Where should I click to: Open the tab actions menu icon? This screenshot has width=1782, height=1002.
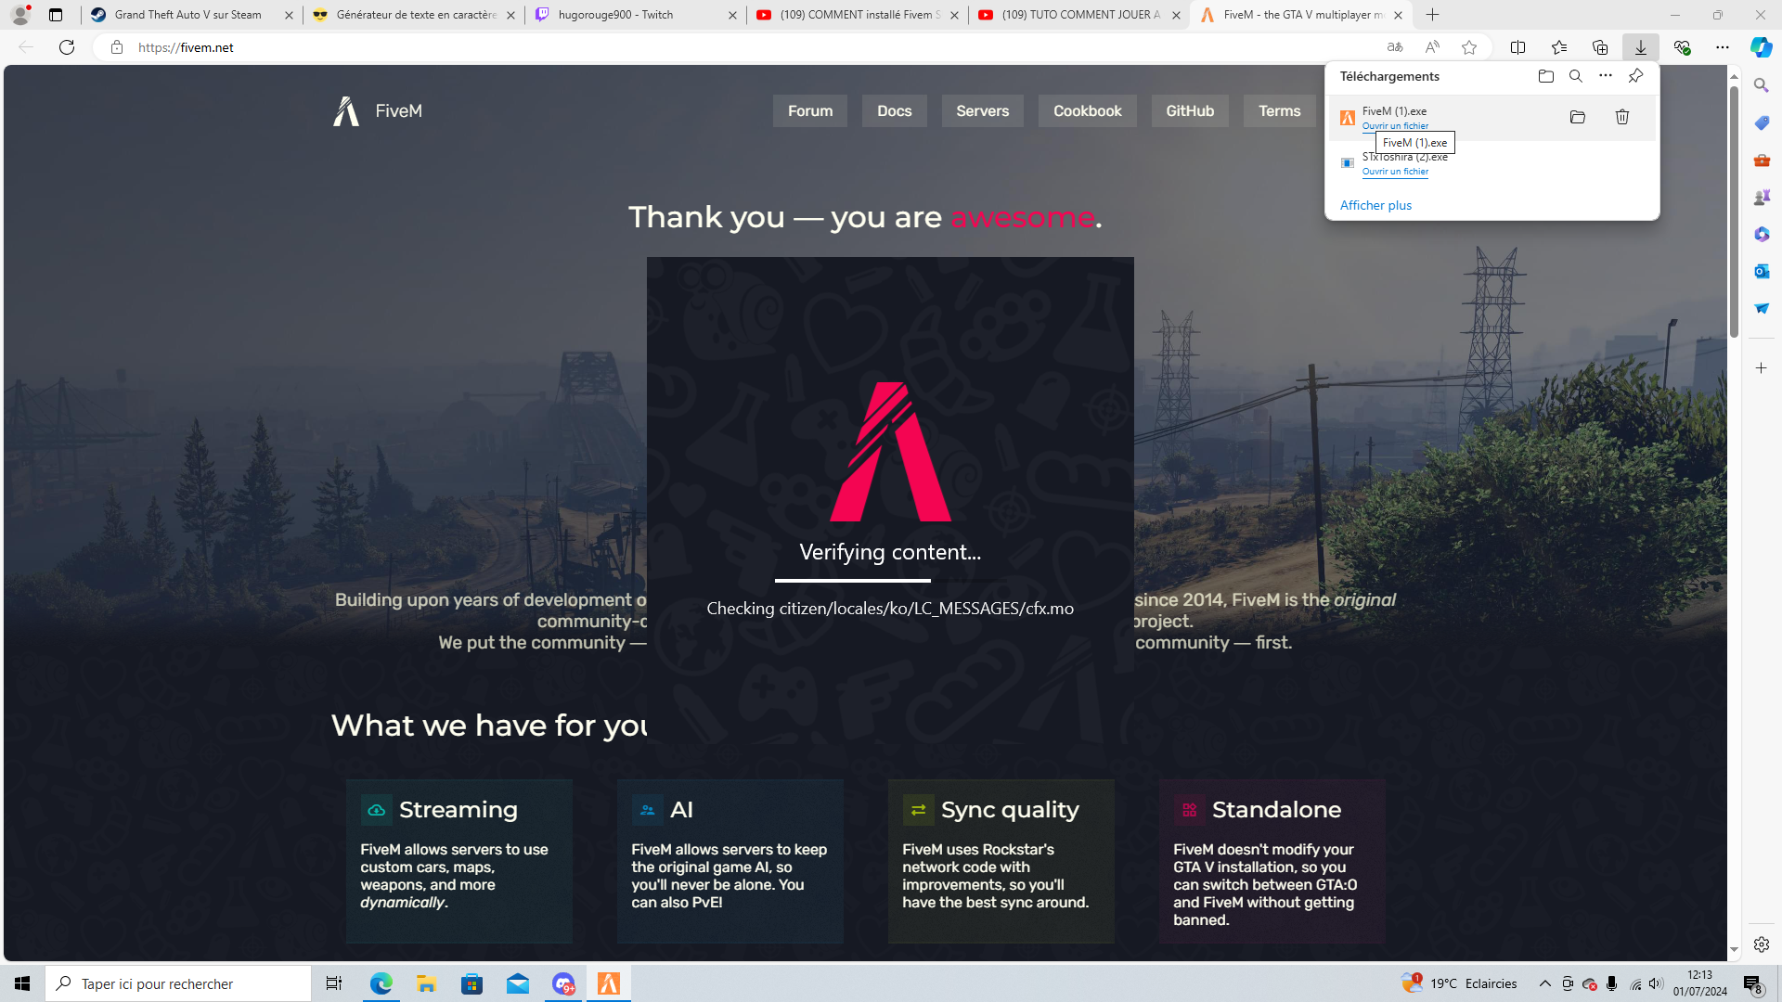point(56,15)
